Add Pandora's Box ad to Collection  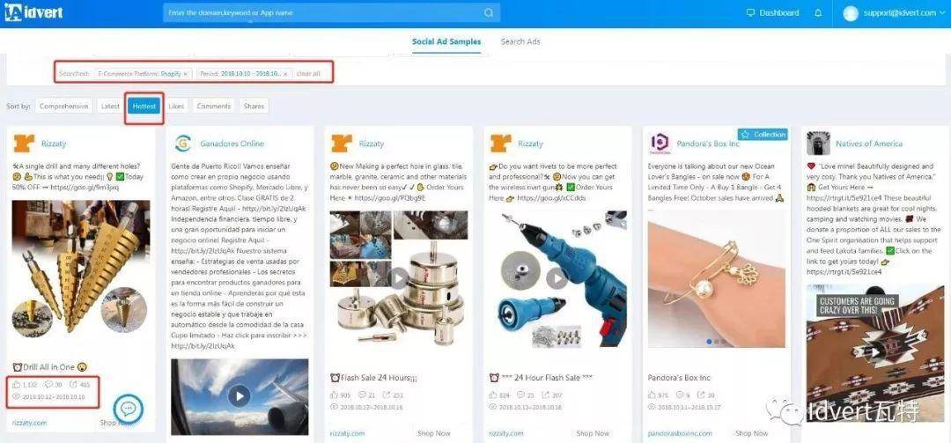(x=763, y=134)
